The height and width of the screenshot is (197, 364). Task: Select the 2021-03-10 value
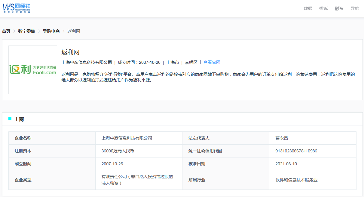[x=286, y=164]
